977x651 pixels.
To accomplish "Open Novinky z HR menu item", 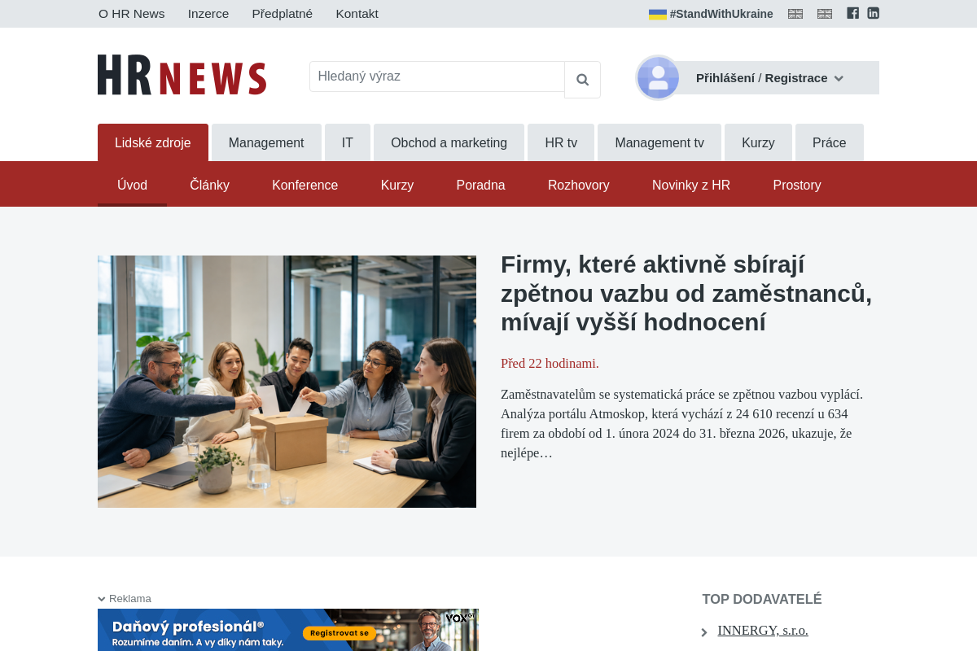I will tap(691, 185).
